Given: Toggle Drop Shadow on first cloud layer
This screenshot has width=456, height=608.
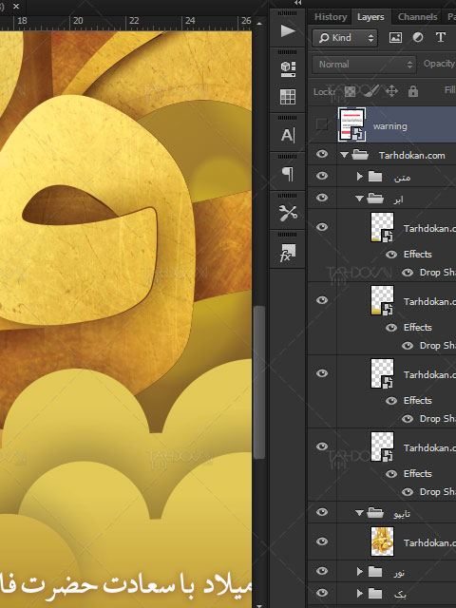Looking at the screenshot, I should (x=408, y=273).
